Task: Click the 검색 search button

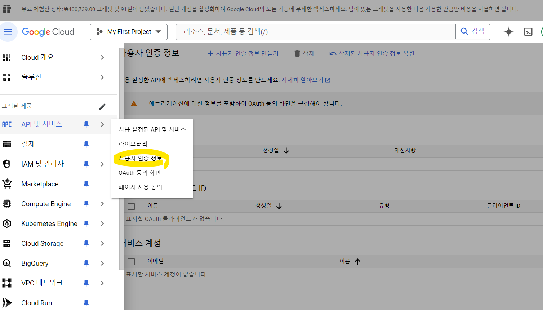Action: pyautogui.click(x=473, y=32)
